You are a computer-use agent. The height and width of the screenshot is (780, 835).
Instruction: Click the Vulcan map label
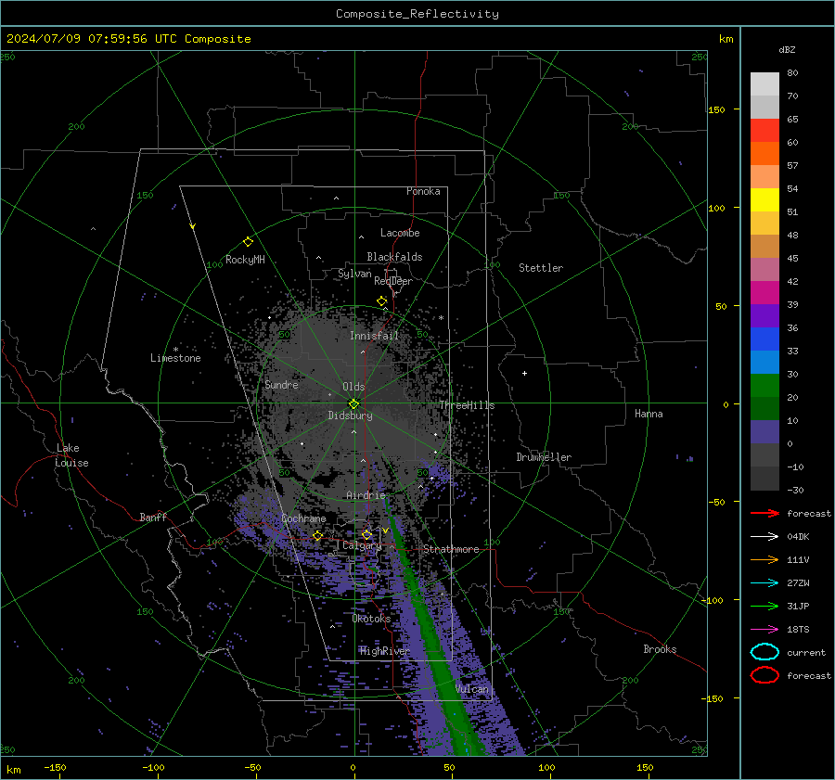click(472, 689)
